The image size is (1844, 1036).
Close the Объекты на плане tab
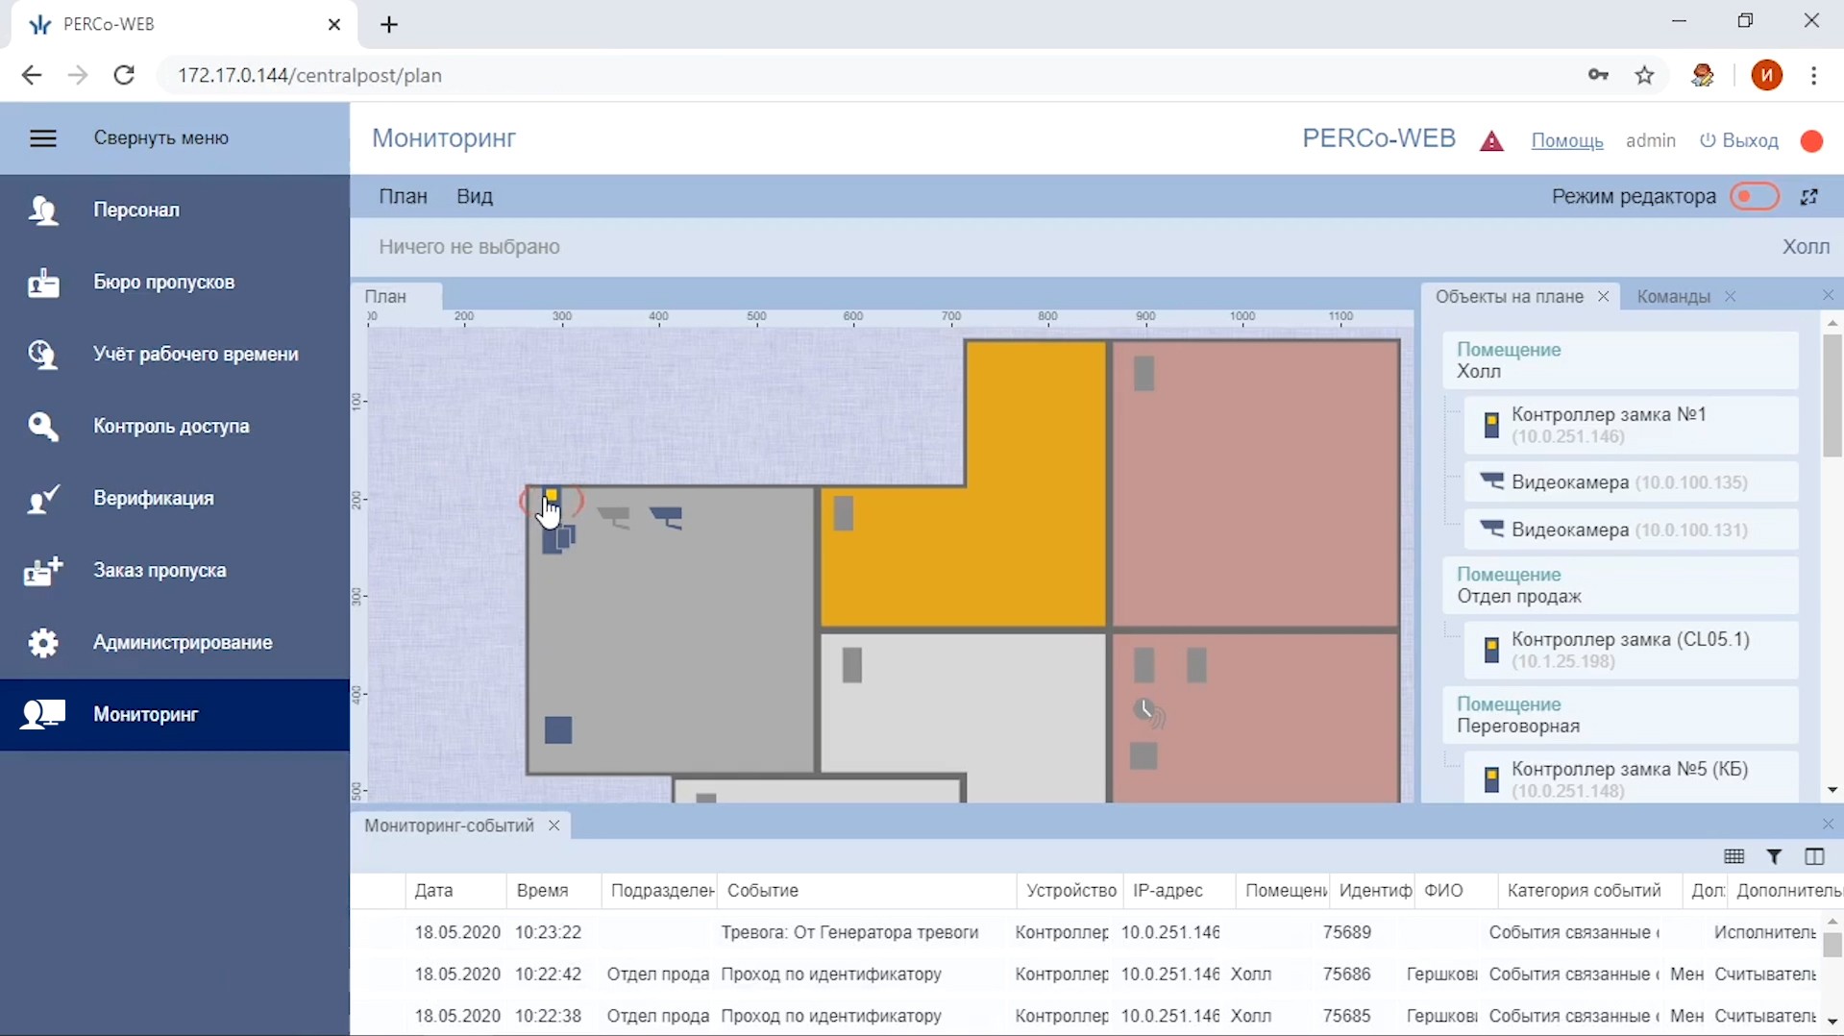[x=1603, y=296]
